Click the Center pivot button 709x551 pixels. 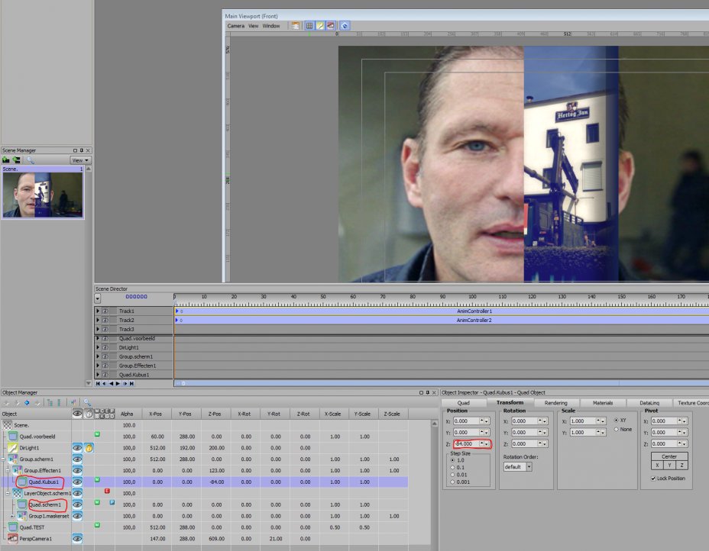(669, 456)
